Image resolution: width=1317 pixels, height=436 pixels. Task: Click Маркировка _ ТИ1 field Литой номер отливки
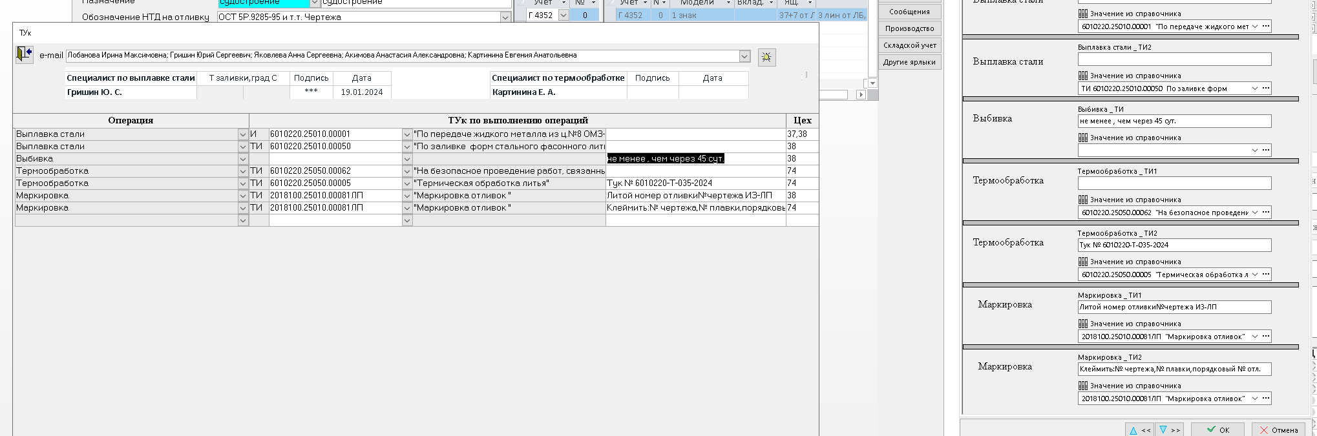[x=1174, y=307]
